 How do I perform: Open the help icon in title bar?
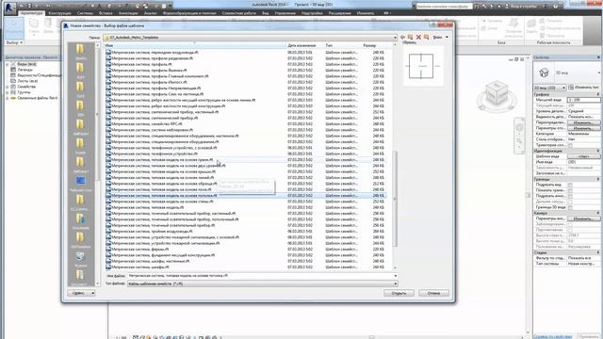pos(556,7)
